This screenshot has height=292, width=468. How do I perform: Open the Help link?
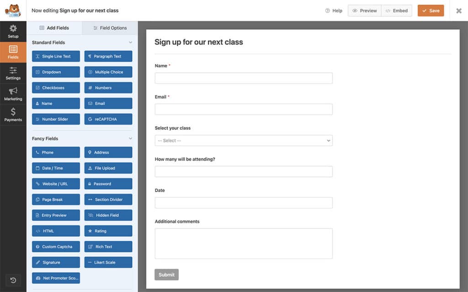334,11
